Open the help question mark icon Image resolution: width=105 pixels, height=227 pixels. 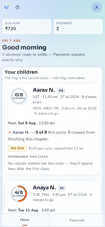tap(17, 7)
